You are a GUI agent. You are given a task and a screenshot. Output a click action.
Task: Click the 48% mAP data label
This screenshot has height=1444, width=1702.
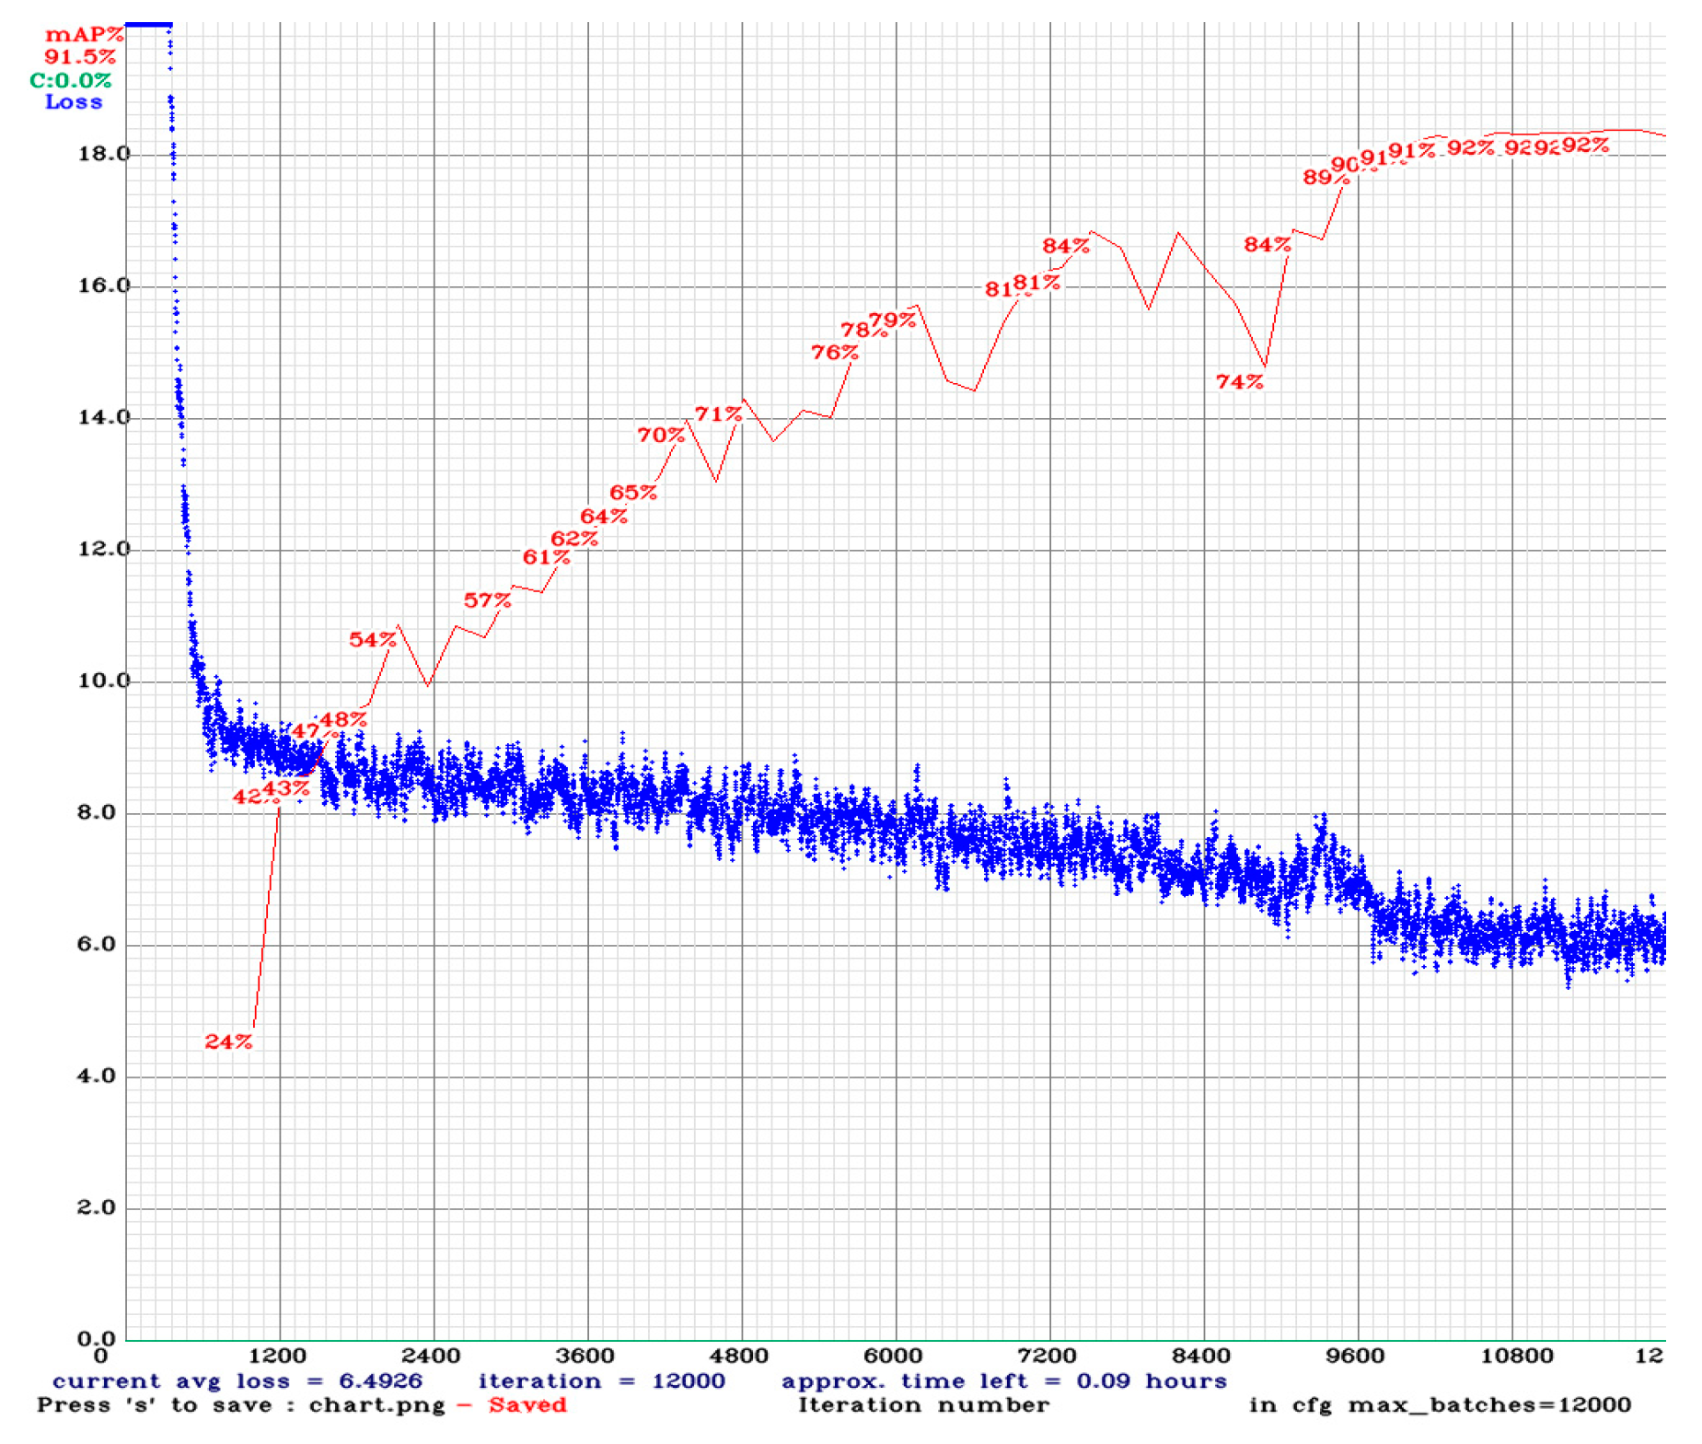[343, 719]
